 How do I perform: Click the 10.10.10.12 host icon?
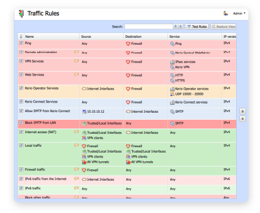(x=84, y=112)
